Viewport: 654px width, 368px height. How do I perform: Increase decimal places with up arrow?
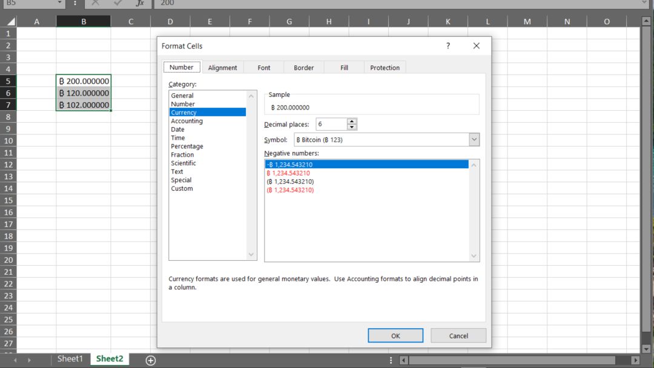point(352,121)
